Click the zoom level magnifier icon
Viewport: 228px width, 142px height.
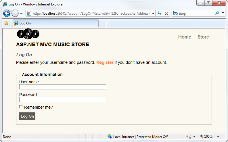tap(202, 137)
